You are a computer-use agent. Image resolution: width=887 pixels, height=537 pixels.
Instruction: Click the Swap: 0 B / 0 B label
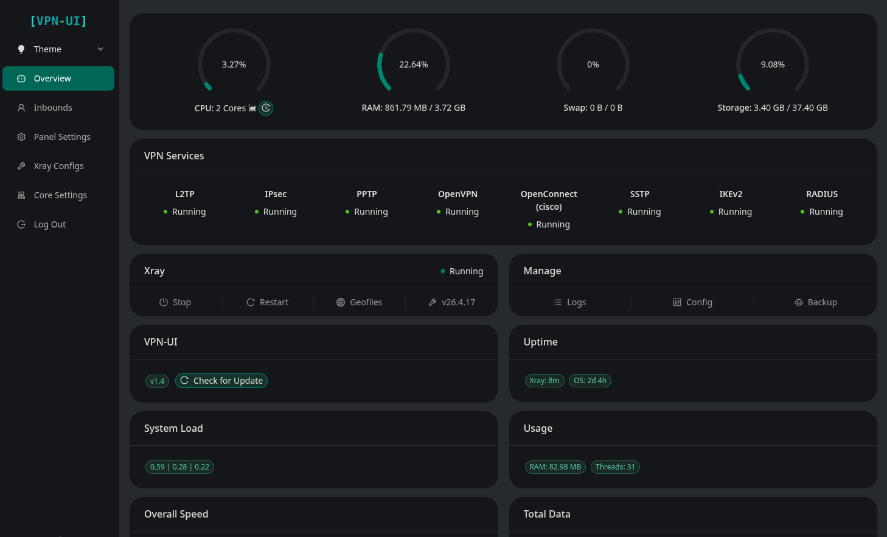[x=593, y=108]
